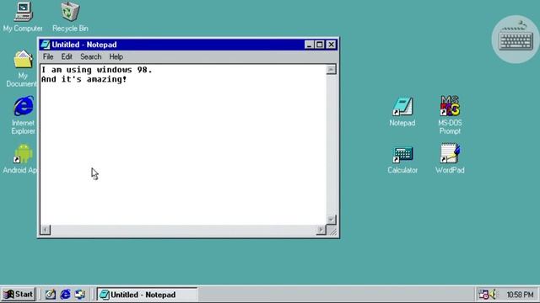Viewport: 540px width, 303px height.
Task: Select the Calculator desktop shortcut
Action: 402,159
